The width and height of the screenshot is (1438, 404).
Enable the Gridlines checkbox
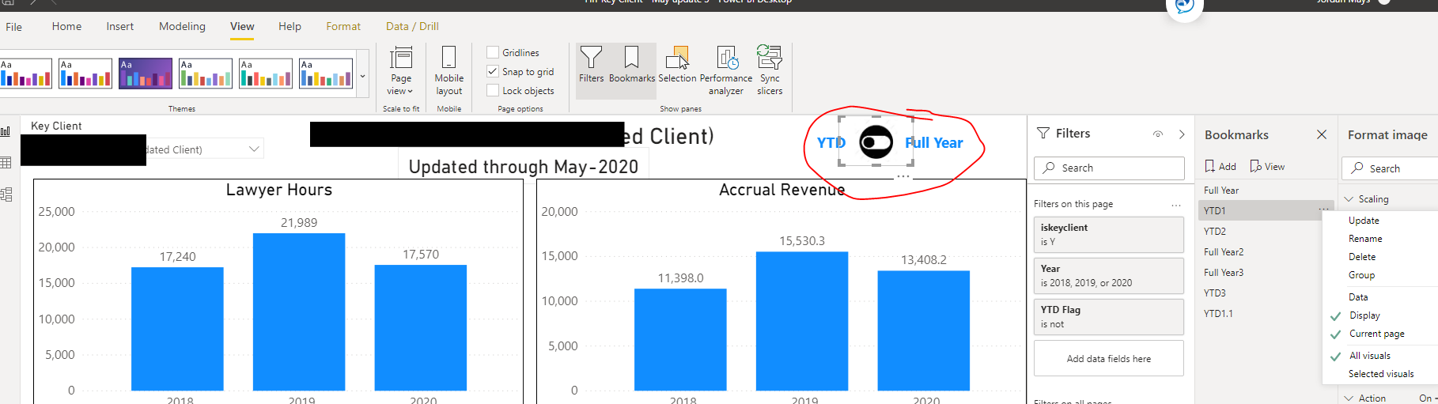tap(493, 52)
